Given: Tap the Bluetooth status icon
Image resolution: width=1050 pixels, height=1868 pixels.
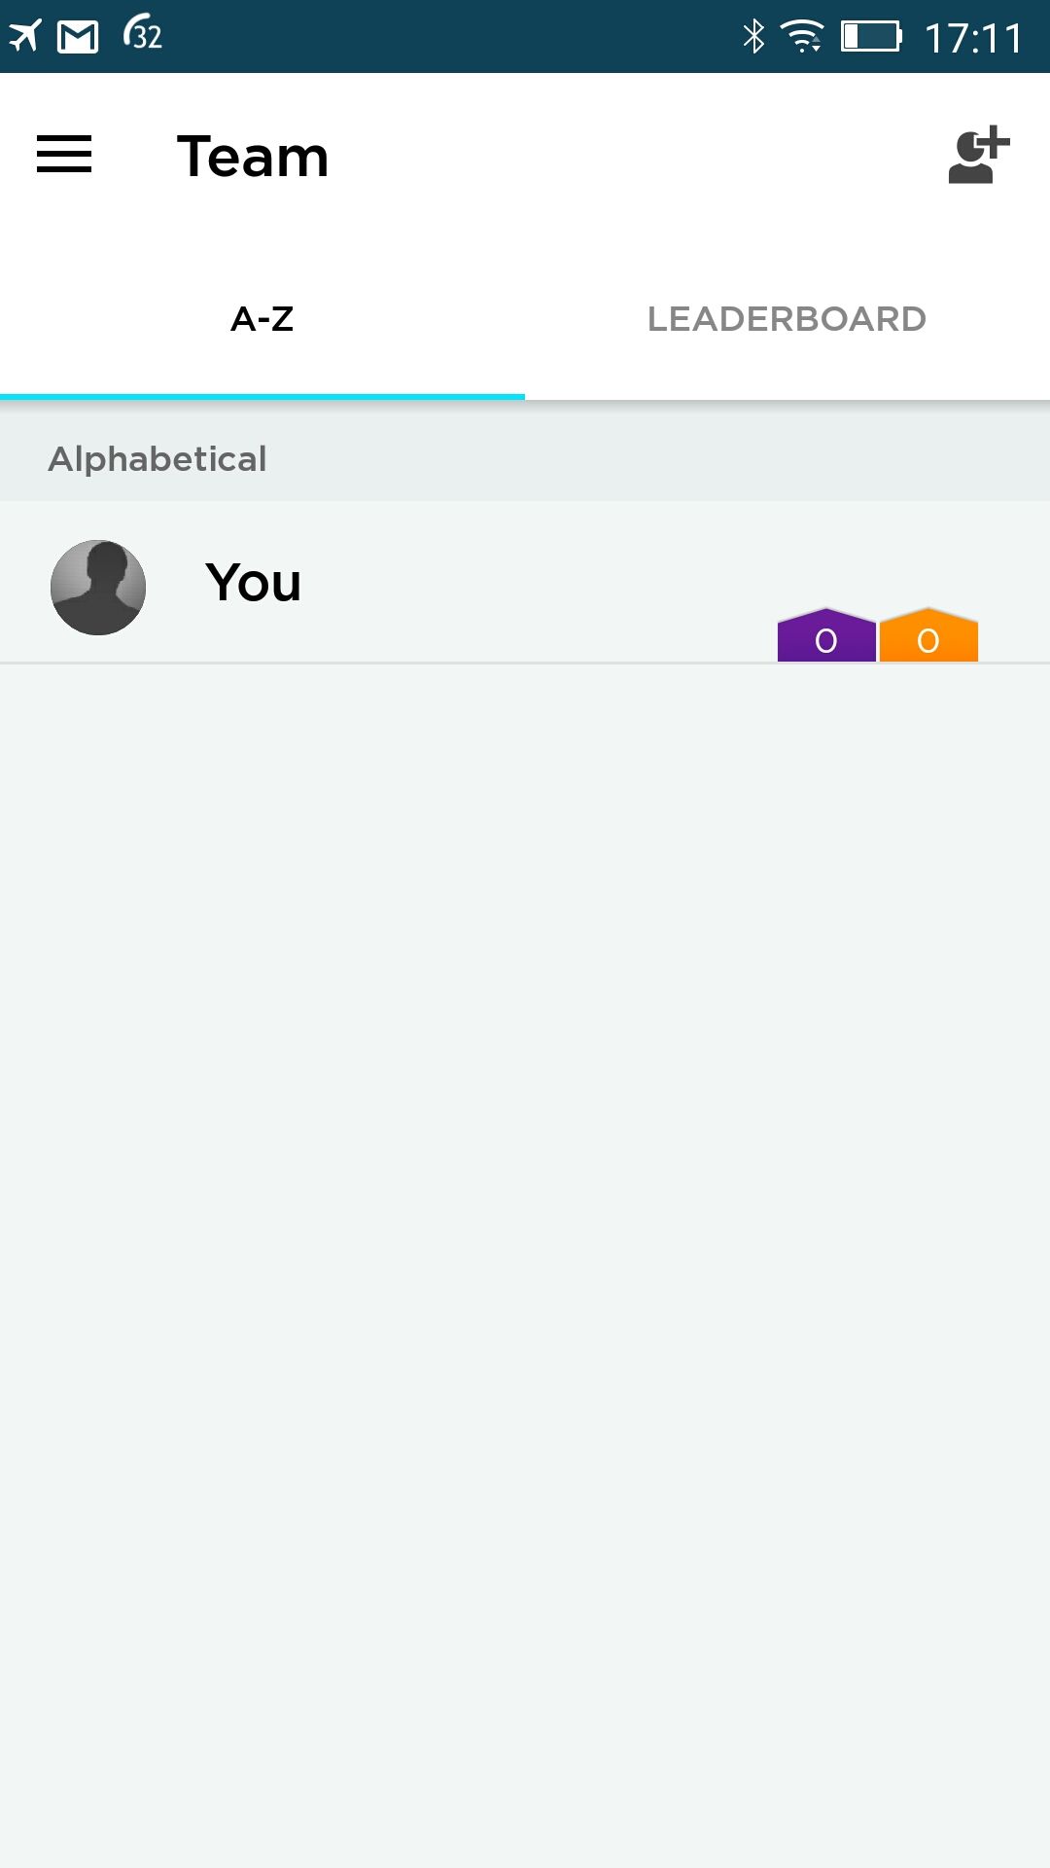Looking at the screenshot, I should (753, 37).
